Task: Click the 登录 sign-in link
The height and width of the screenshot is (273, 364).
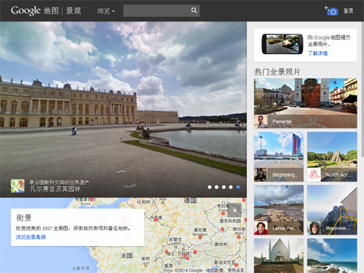Action: (348, 11)
